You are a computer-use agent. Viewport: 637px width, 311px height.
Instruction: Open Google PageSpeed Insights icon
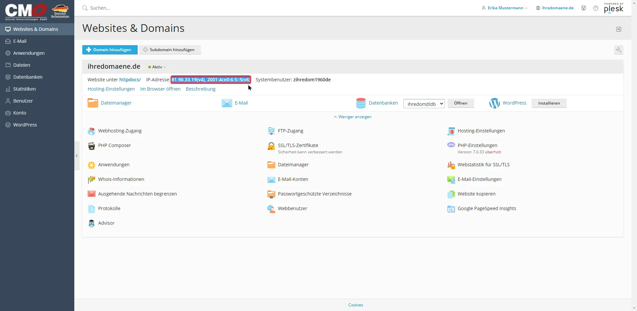[451, 209]
